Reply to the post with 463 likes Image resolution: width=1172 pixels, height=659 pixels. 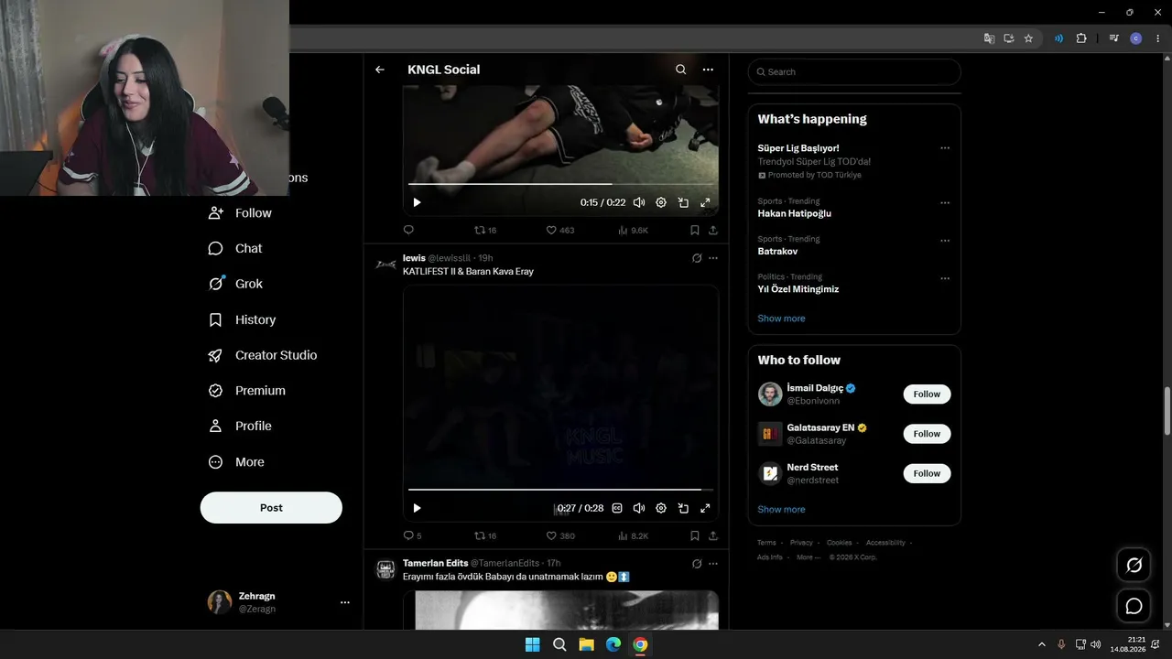[408, 230]
